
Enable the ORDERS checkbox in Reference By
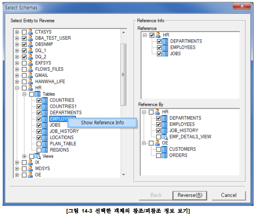click(159, 155)
